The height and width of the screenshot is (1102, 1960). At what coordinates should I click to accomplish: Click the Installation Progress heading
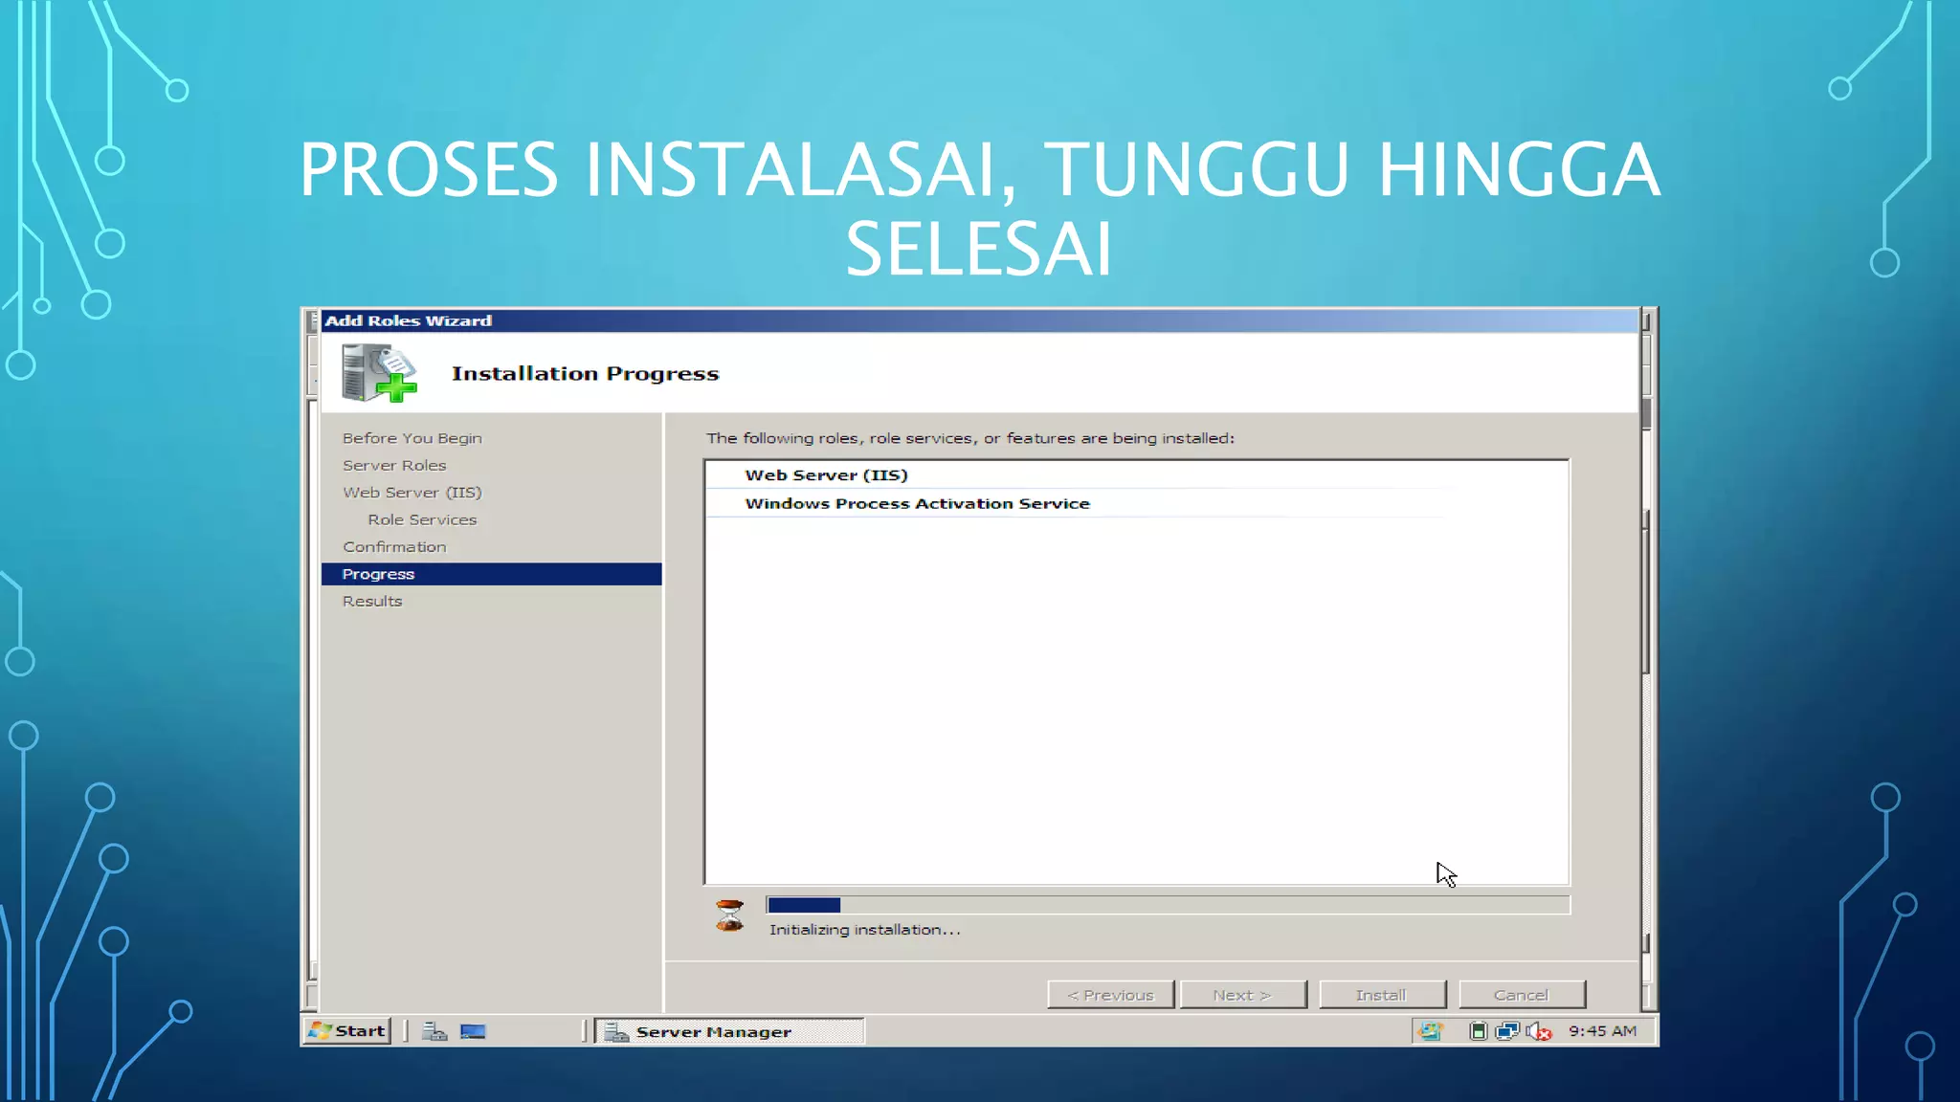586,374
